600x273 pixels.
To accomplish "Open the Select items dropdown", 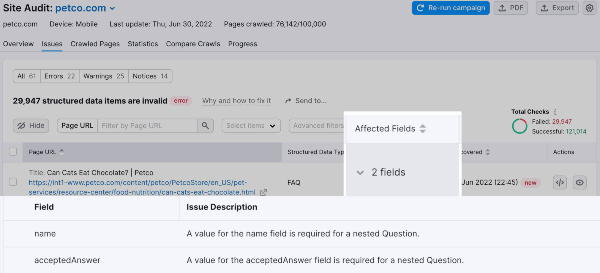I will [x=251, y=126].
